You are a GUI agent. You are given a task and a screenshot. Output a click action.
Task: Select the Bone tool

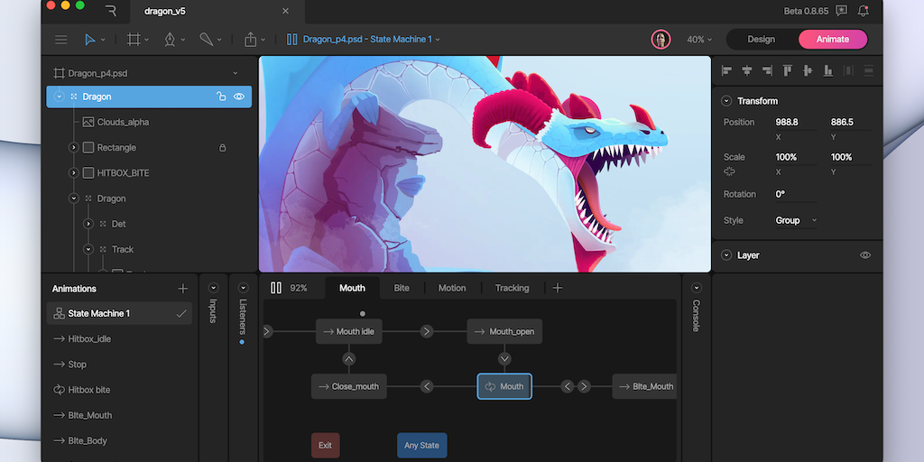tap(207, 40)
